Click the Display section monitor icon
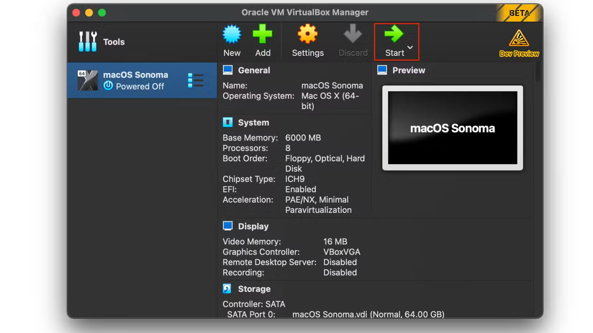The height and width of the screenshot is (333, 593). 228,226
